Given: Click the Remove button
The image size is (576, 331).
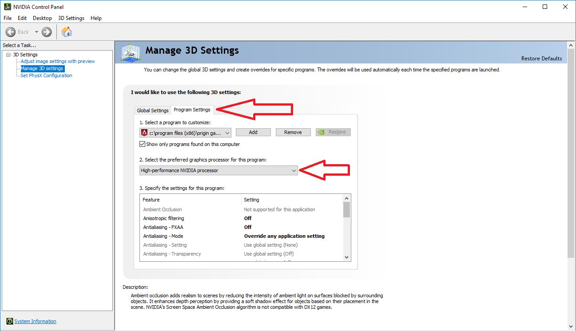Looking at the screenshot, I should 293,132.
